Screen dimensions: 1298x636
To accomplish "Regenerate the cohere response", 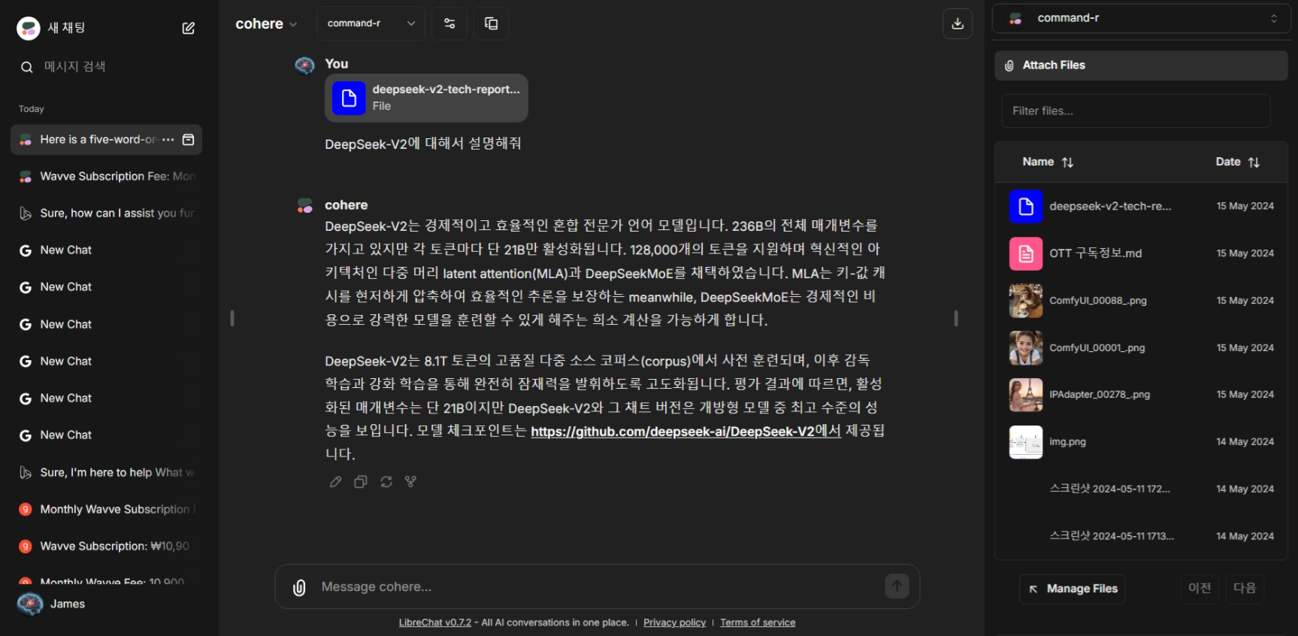I will click(x=386, y=482).
